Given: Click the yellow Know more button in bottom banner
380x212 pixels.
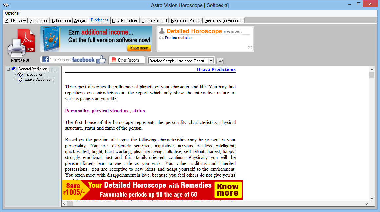Looking at the screenshot, I should point(228,190).
